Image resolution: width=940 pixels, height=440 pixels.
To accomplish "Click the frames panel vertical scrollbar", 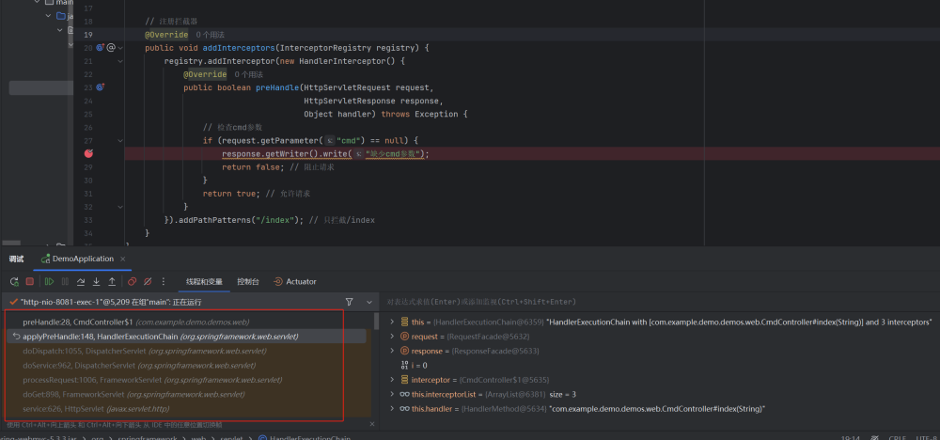I will (x=377, y=321).
